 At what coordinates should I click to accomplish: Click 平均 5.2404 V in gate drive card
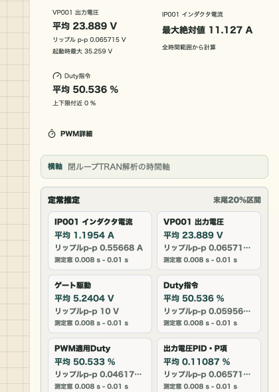pos(84,298)
